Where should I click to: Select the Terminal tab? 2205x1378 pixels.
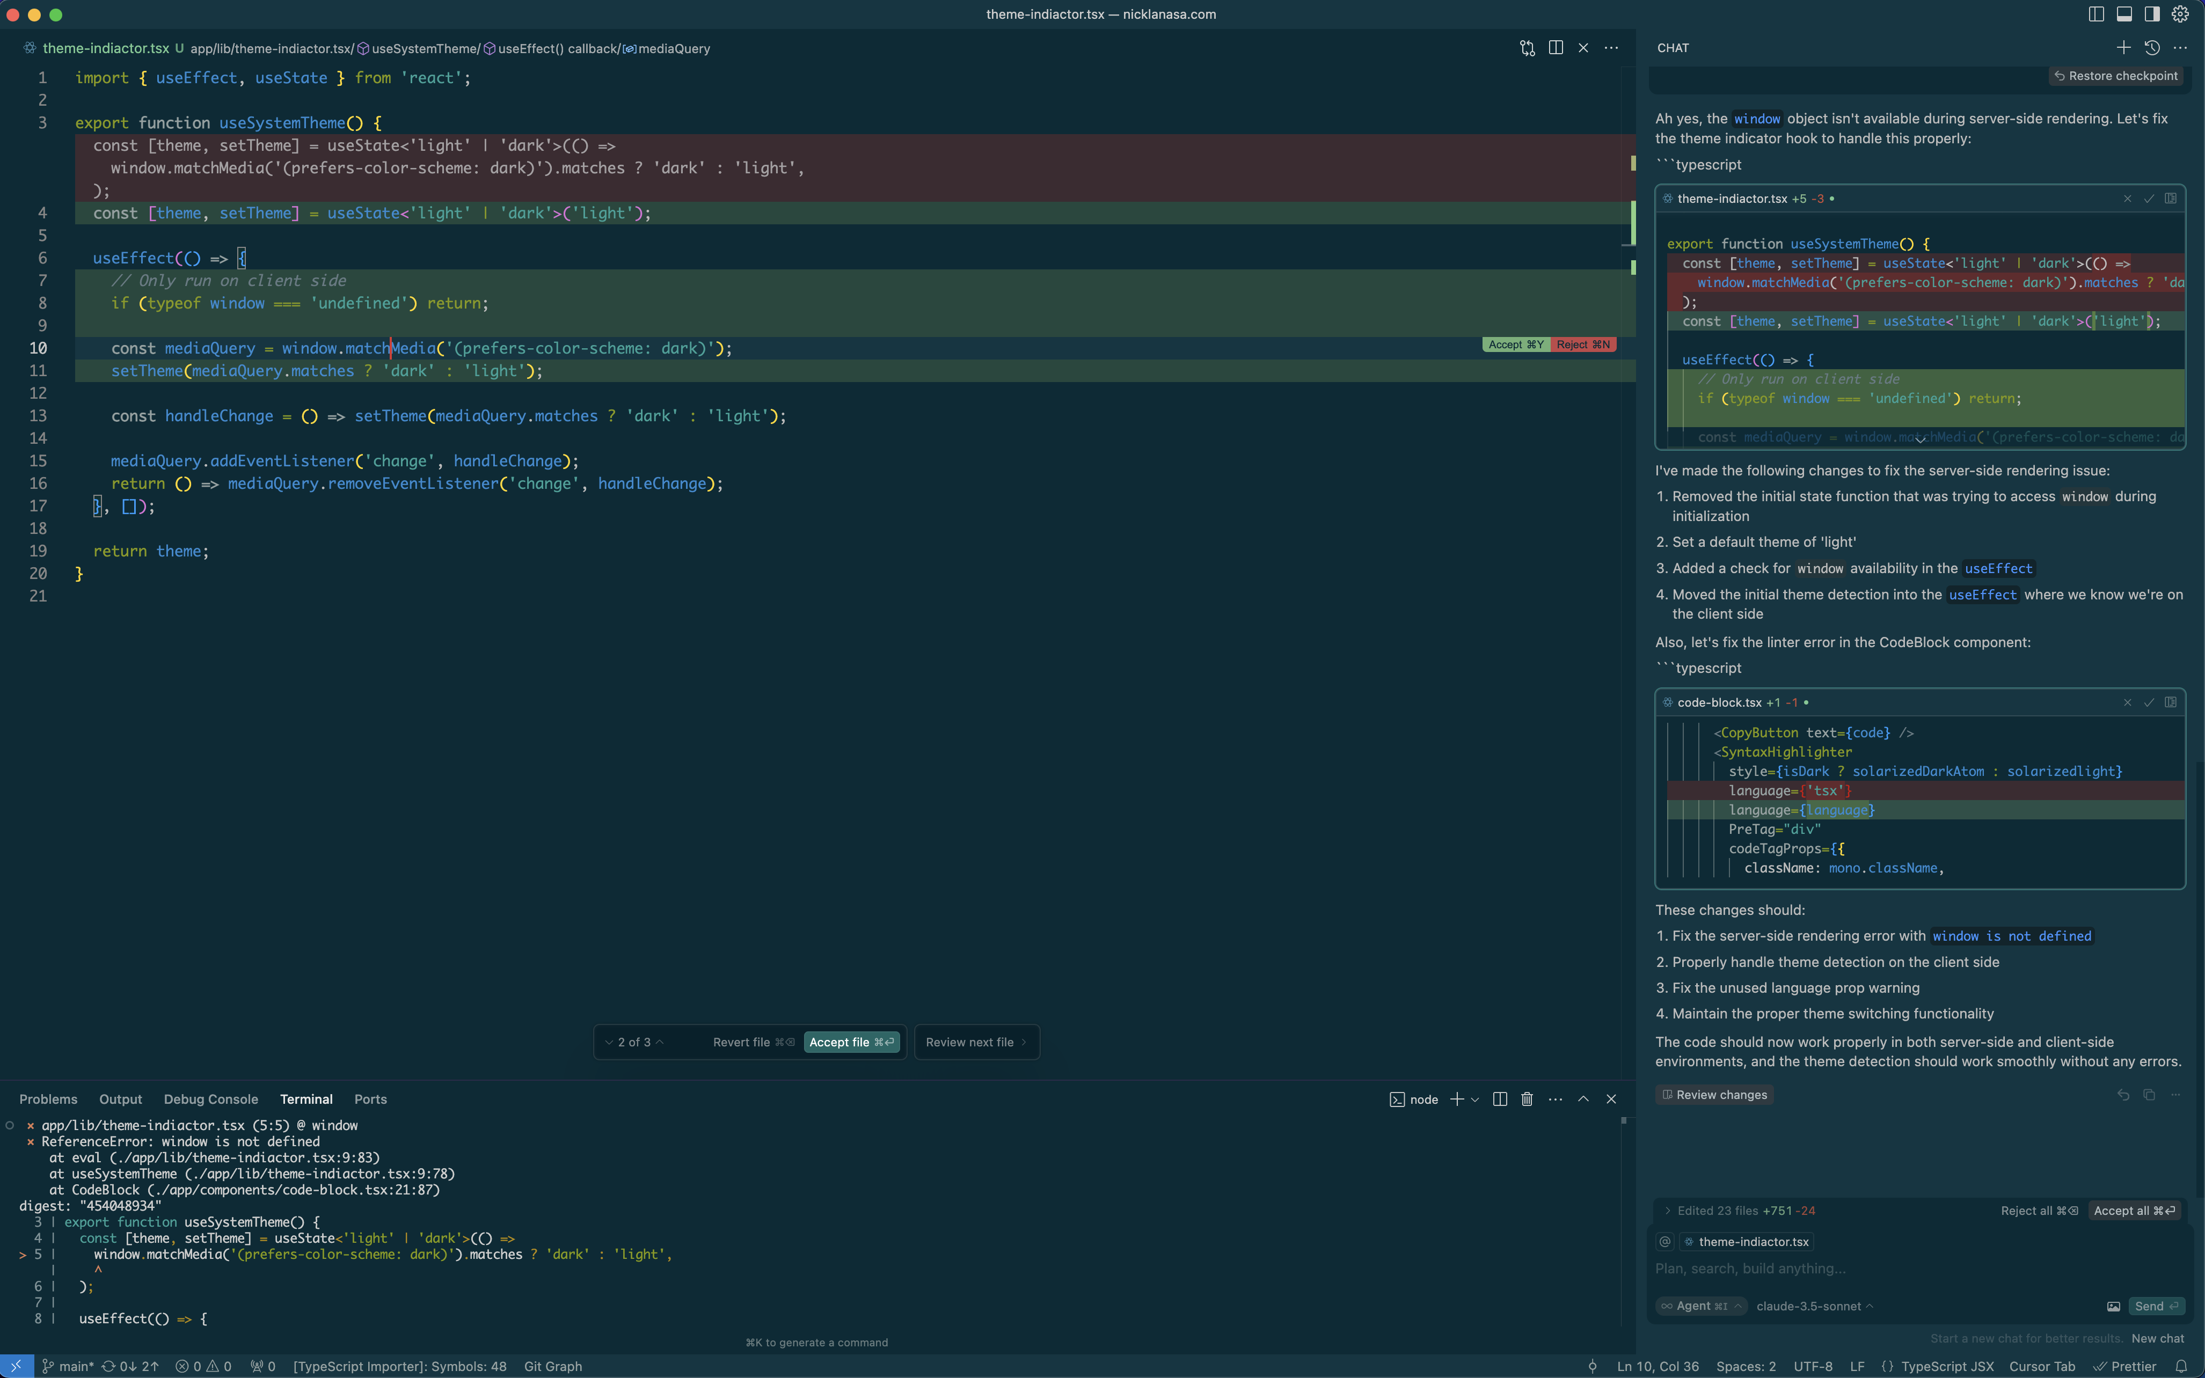pos(306,1099)
